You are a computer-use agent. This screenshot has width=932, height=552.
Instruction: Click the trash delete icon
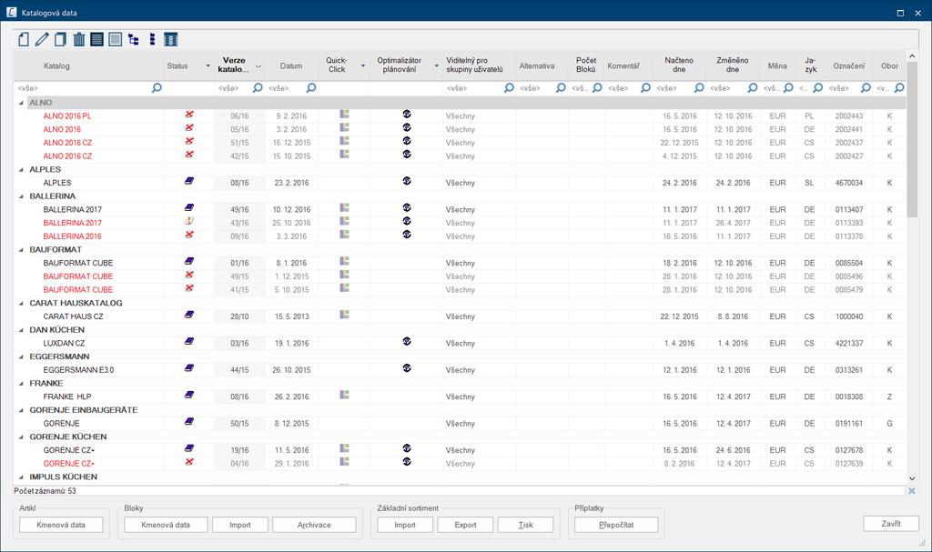(78, 40)
